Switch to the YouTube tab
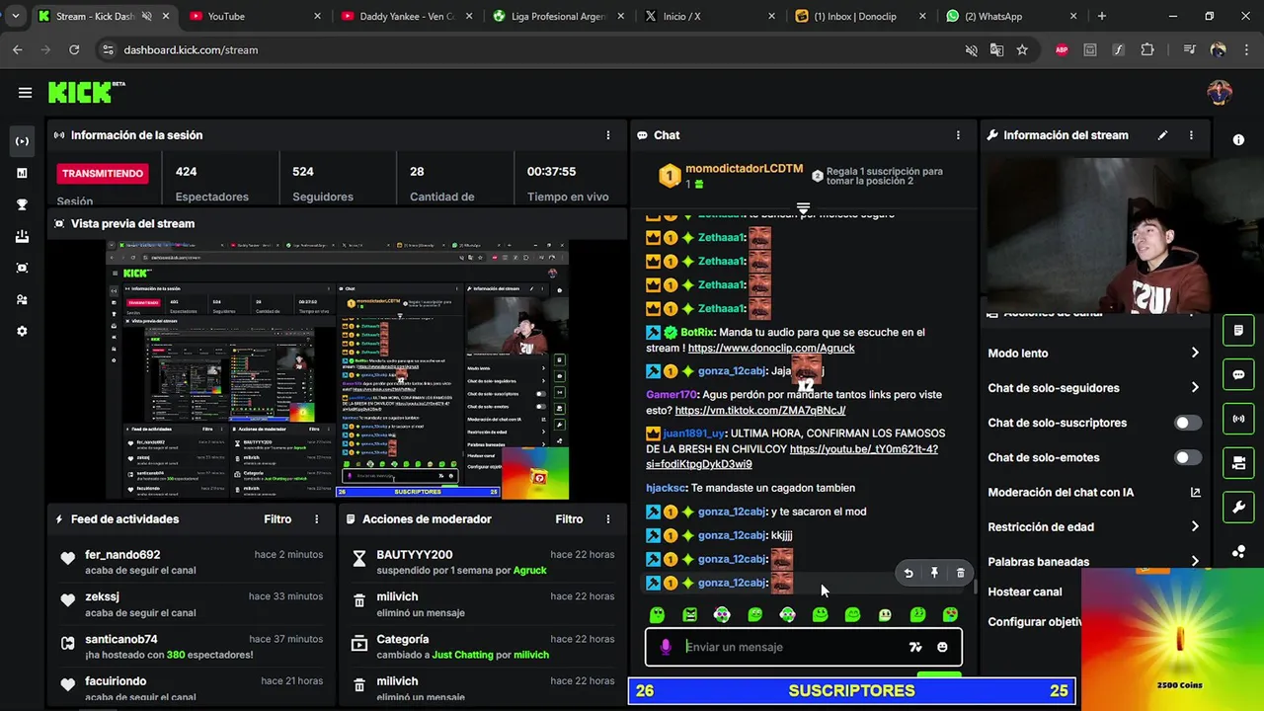This screenshot has width=1264, height=711. [x=254, y=16]
